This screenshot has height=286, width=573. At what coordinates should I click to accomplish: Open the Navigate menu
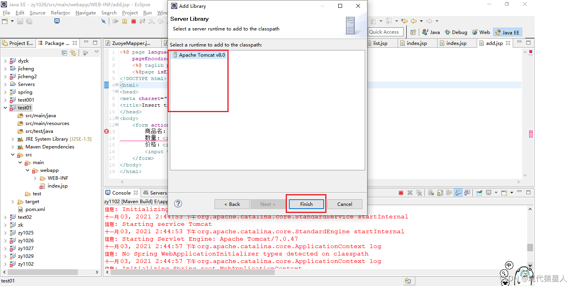(86, 13)
